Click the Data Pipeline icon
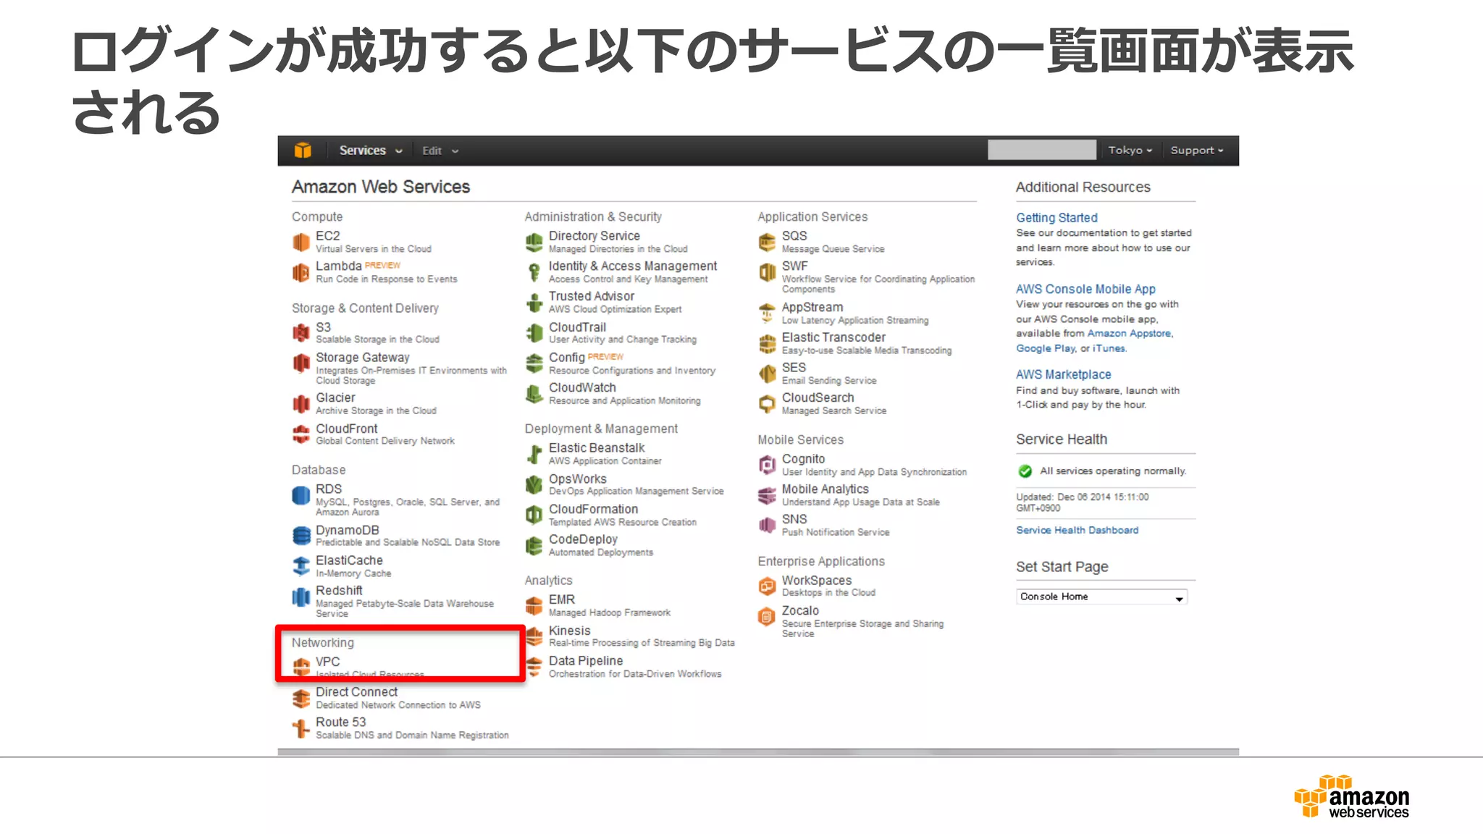The image size is (1483, 834). [534, 667]
